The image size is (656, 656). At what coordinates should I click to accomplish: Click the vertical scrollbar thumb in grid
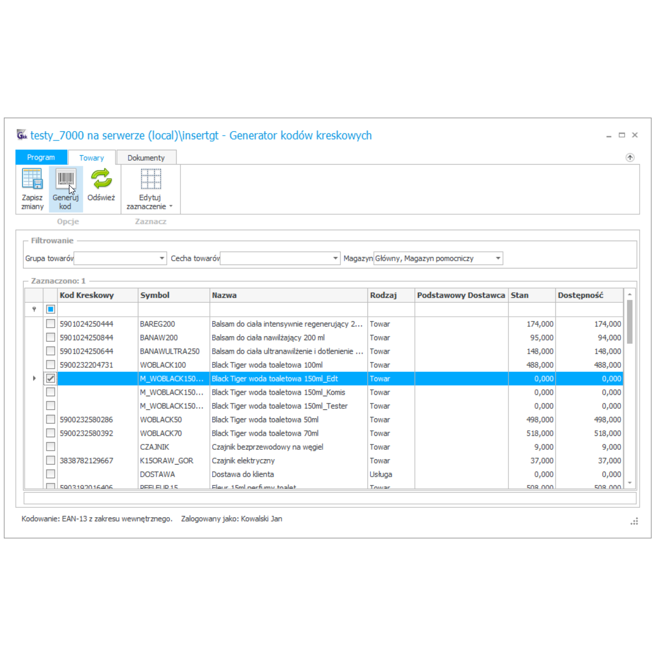pos(629,321)
